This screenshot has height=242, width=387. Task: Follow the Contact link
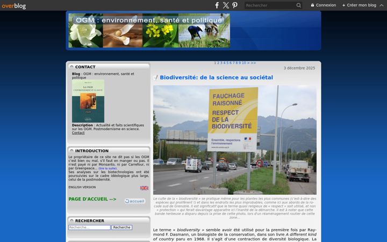point(78,133)
